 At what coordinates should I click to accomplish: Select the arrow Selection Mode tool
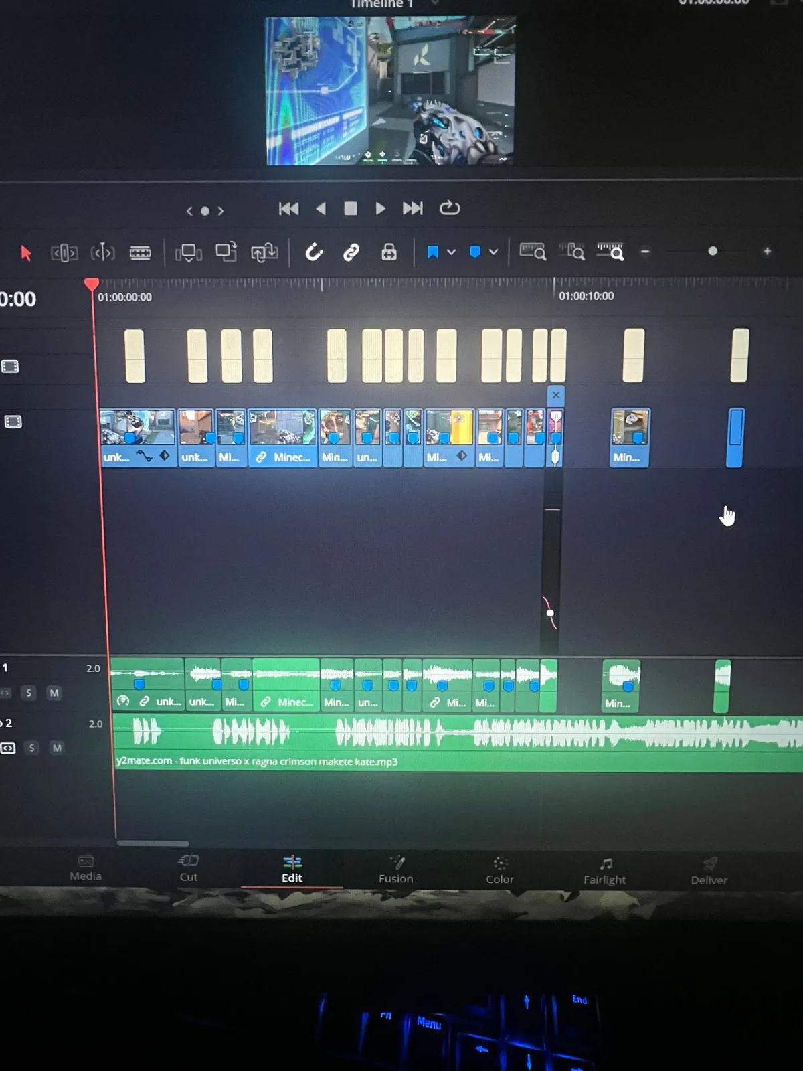[x=26, y=253]
